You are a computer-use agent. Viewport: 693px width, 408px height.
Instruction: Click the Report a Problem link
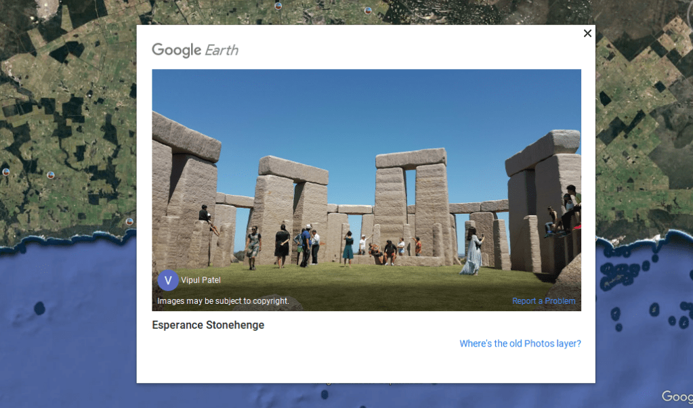(543, 301)
